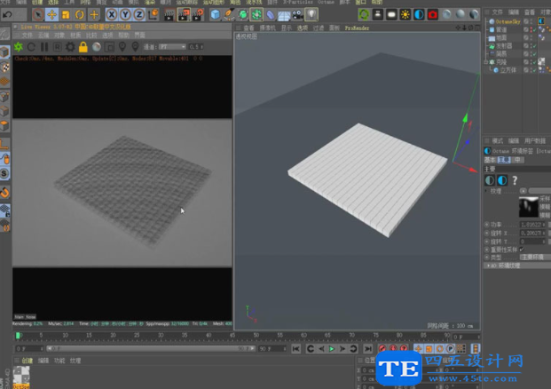Play the animation forward
This screenshot has width=551, height=389.
pos(331,348)
